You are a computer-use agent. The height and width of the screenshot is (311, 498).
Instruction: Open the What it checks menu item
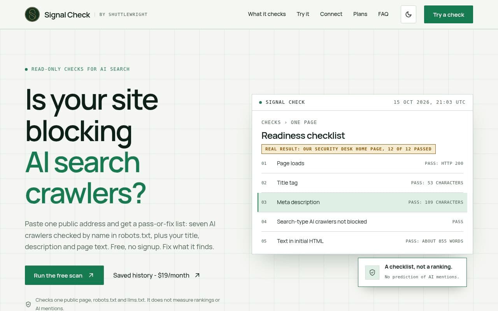point(267,14)
